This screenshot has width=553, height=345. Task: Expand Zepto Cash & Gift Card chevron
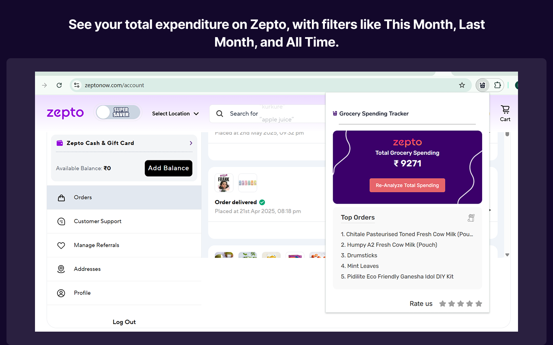pyautogui.click(x=191, y=143)
